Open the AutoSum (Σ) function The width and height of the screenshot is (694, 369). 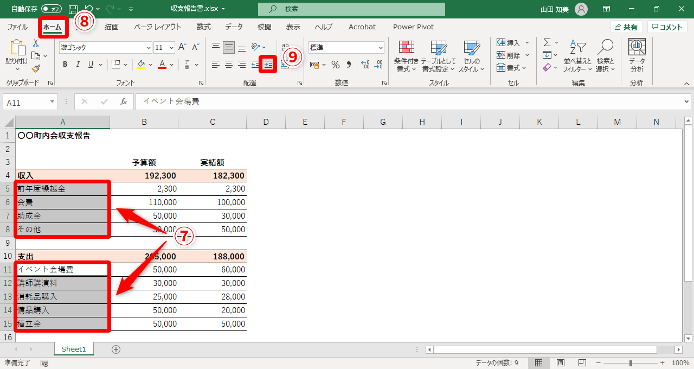pos(547,42)
